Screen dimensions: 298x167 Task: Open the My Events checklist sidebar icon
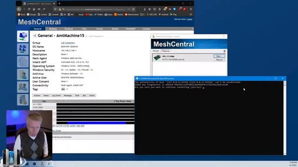coord(23,62)
